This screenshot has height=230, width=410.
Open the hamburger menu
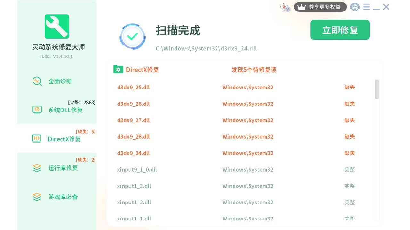pos(366,7)
